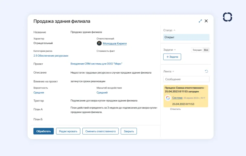Viewport: 246px width, 156px height.
Task: Click the Закрыть button
Action: pyautogui.click(x=129, y=131)
